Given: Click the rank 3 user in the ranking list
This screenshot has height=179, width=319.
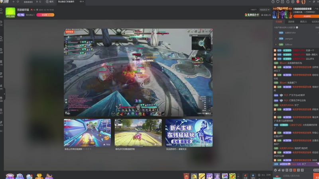Looking at the screenshot, I should (288, 45).
